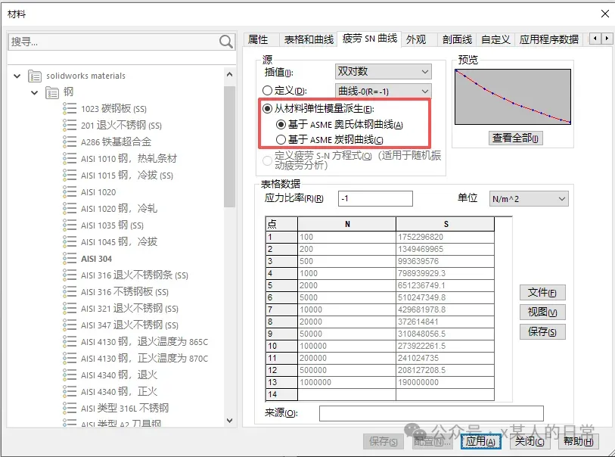Click the material icon beside AISI 1010 钢，热轧条材

70,158
